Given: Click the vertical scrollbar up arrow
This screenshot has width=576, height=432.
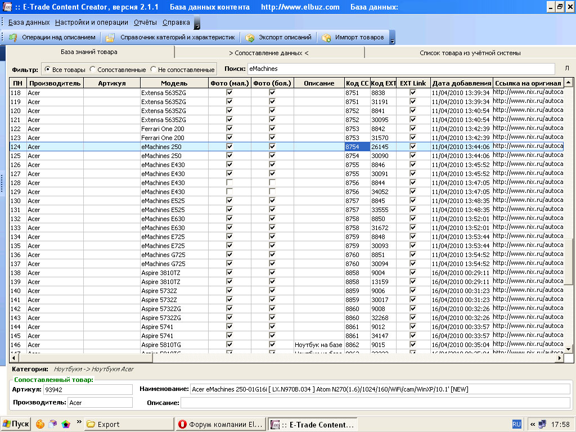Looking at the screenshot, I should (x=568, y=82).
